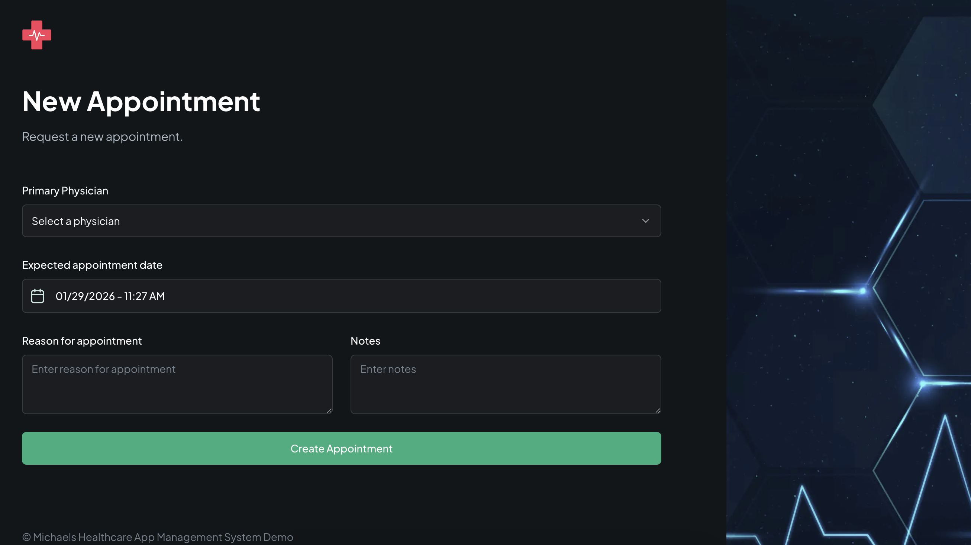The image size is (971, 545).
Task: Click the red medical cross logo
Action: (36, 35)
